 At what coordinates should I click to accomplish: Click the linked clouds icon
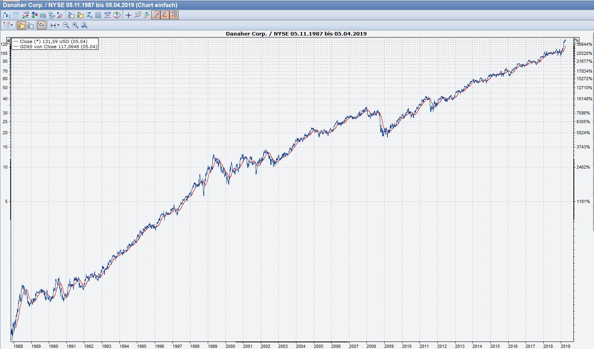coord(51,15)
